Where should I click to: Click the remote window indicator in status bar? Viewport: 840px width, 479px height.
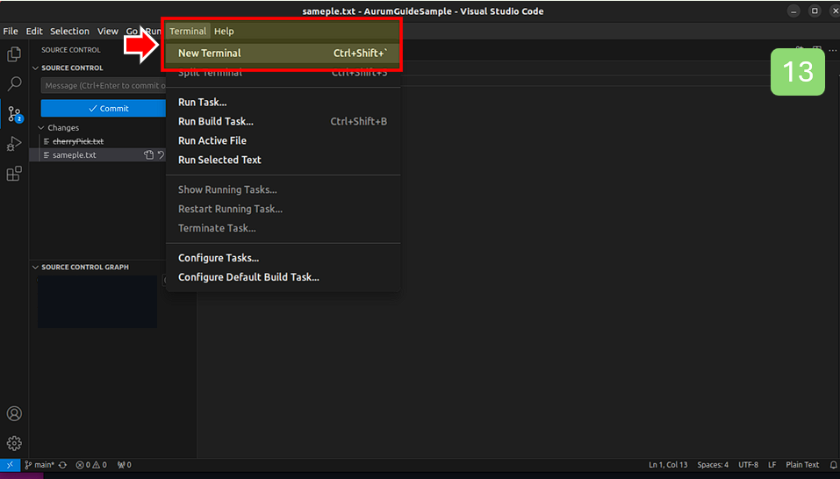pos(10,465)
